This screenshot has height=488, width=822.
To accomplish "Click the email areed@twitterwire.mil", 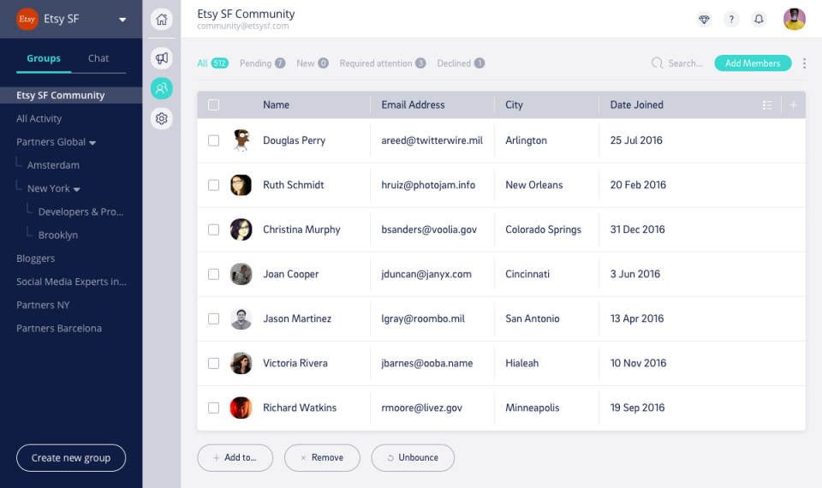I will [432, 140].
